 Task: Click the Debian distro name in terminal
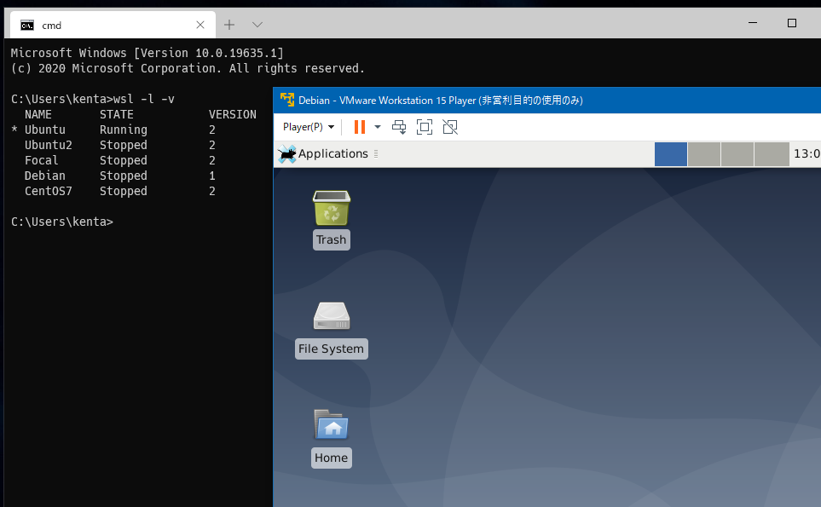click(45, 176)
